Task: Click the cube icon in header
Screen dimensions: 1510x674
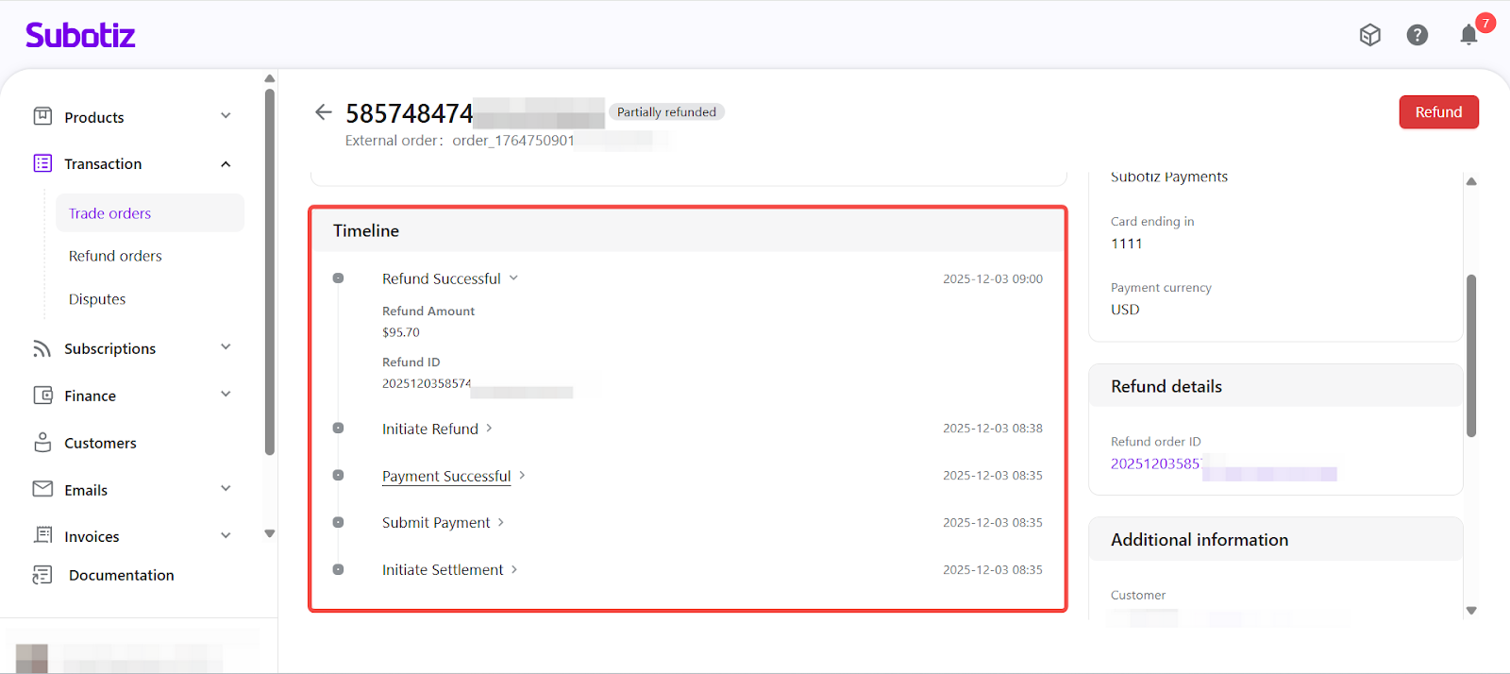Action: (1369, 35)
